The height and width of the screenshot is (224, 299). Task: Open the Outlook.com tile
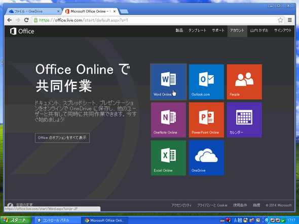[206, 82]
